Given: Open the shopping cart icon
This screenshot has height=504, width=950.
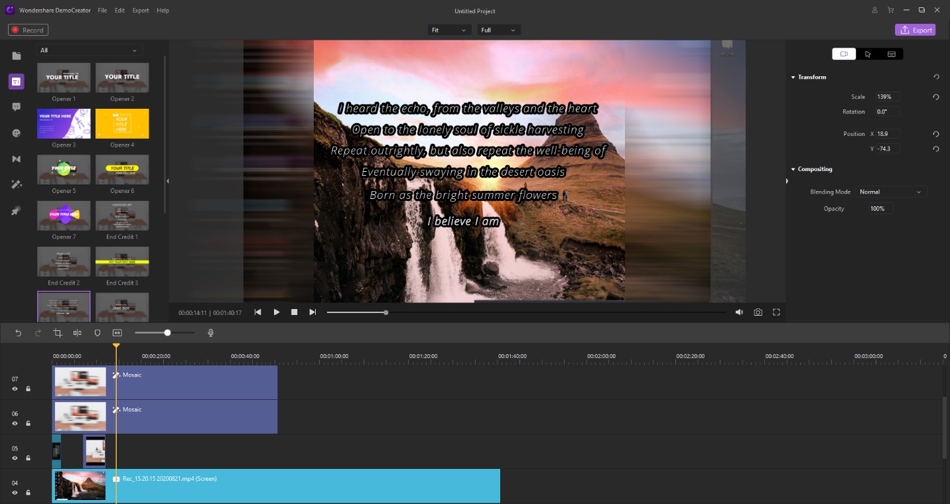Looking at the screenshot, I should [890, 11].
